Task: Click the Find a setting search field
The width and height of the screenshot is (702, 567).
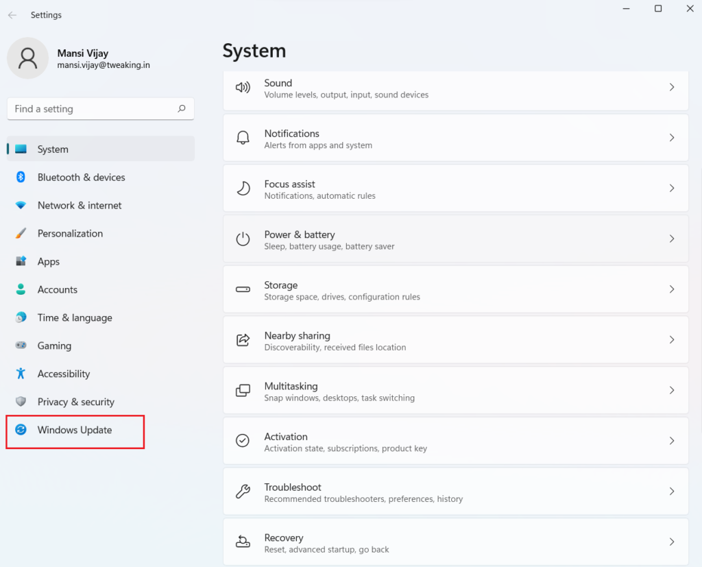Action: click(x=101, y=109)
